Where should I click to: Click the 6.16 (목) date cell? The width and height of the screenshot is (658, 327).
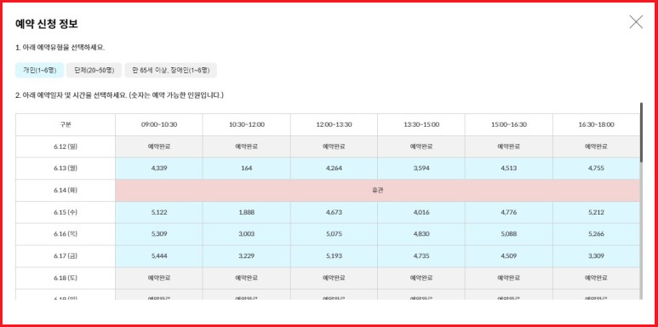(x=66, y=234)
